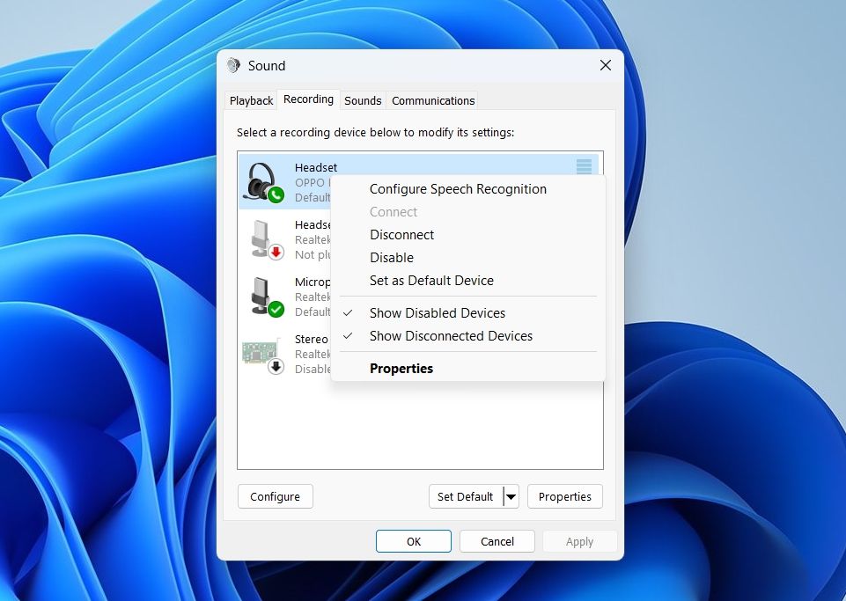The height and width of the screenshot is (601, 846).
Task: Open the Sounds tab
Action: [x=363, y=100]
